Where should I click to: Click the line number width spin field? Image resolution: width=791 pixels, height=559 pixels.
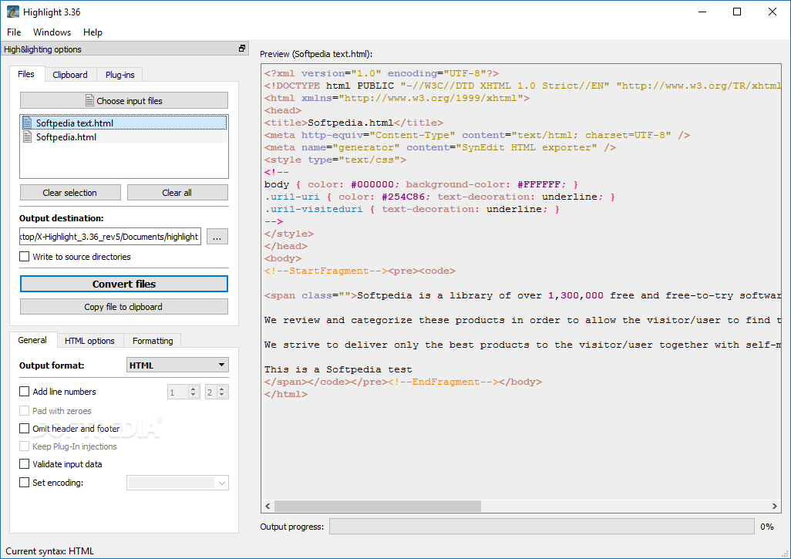point(211,392)
